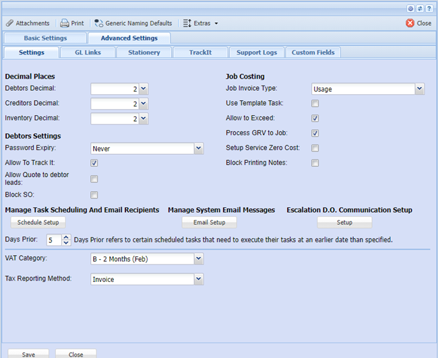Open the Extras dropdown menu

pos(201,23)
